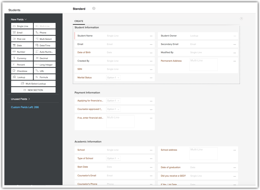Click the ellipsis beside School address
The width and height of the screenshot is (260, 190).
235,150
